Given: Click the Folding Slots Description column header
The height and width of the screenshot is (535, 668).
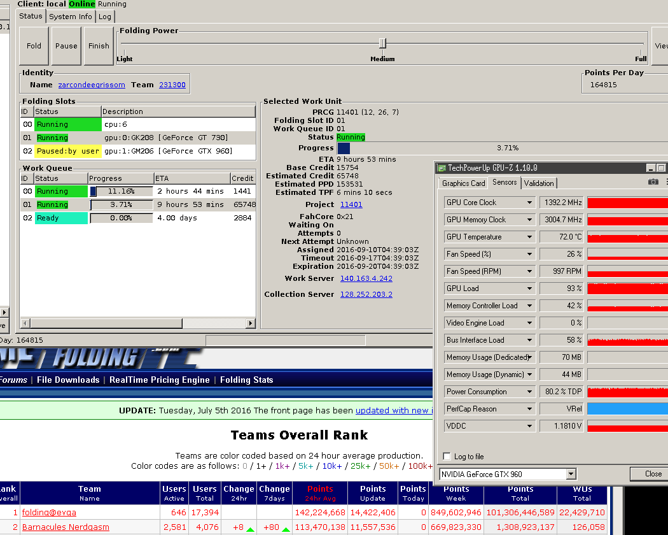Looking at the screenshot, I should coord(179,112).
